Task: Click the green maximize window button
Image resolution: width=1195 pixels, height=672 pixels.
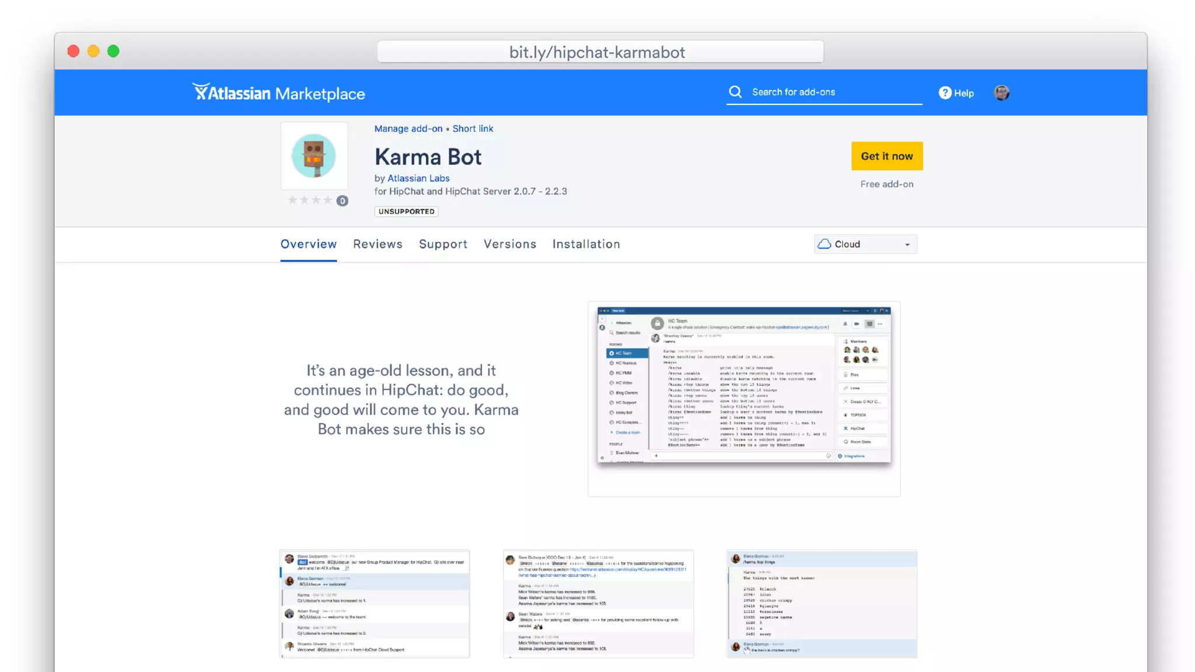Action: 113,51
